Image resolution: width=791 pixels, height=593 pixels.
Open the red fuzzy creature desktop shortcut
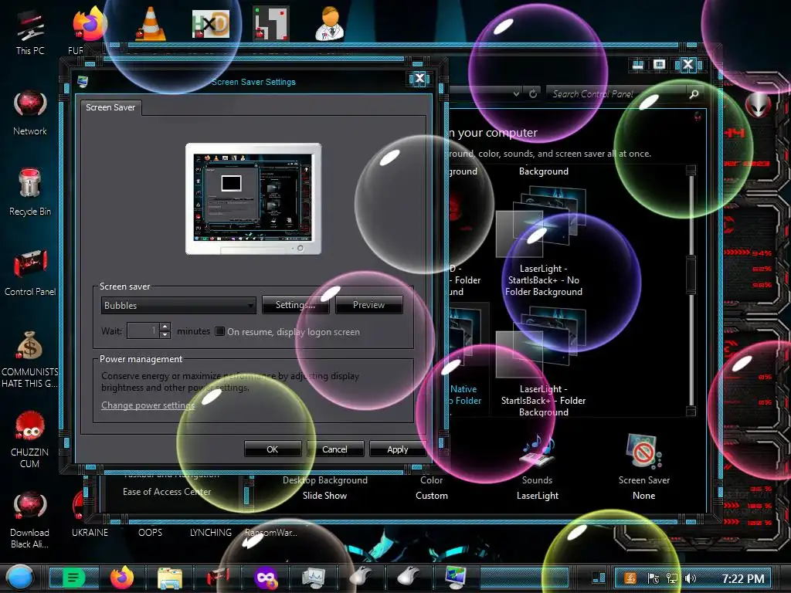[30, 439]
